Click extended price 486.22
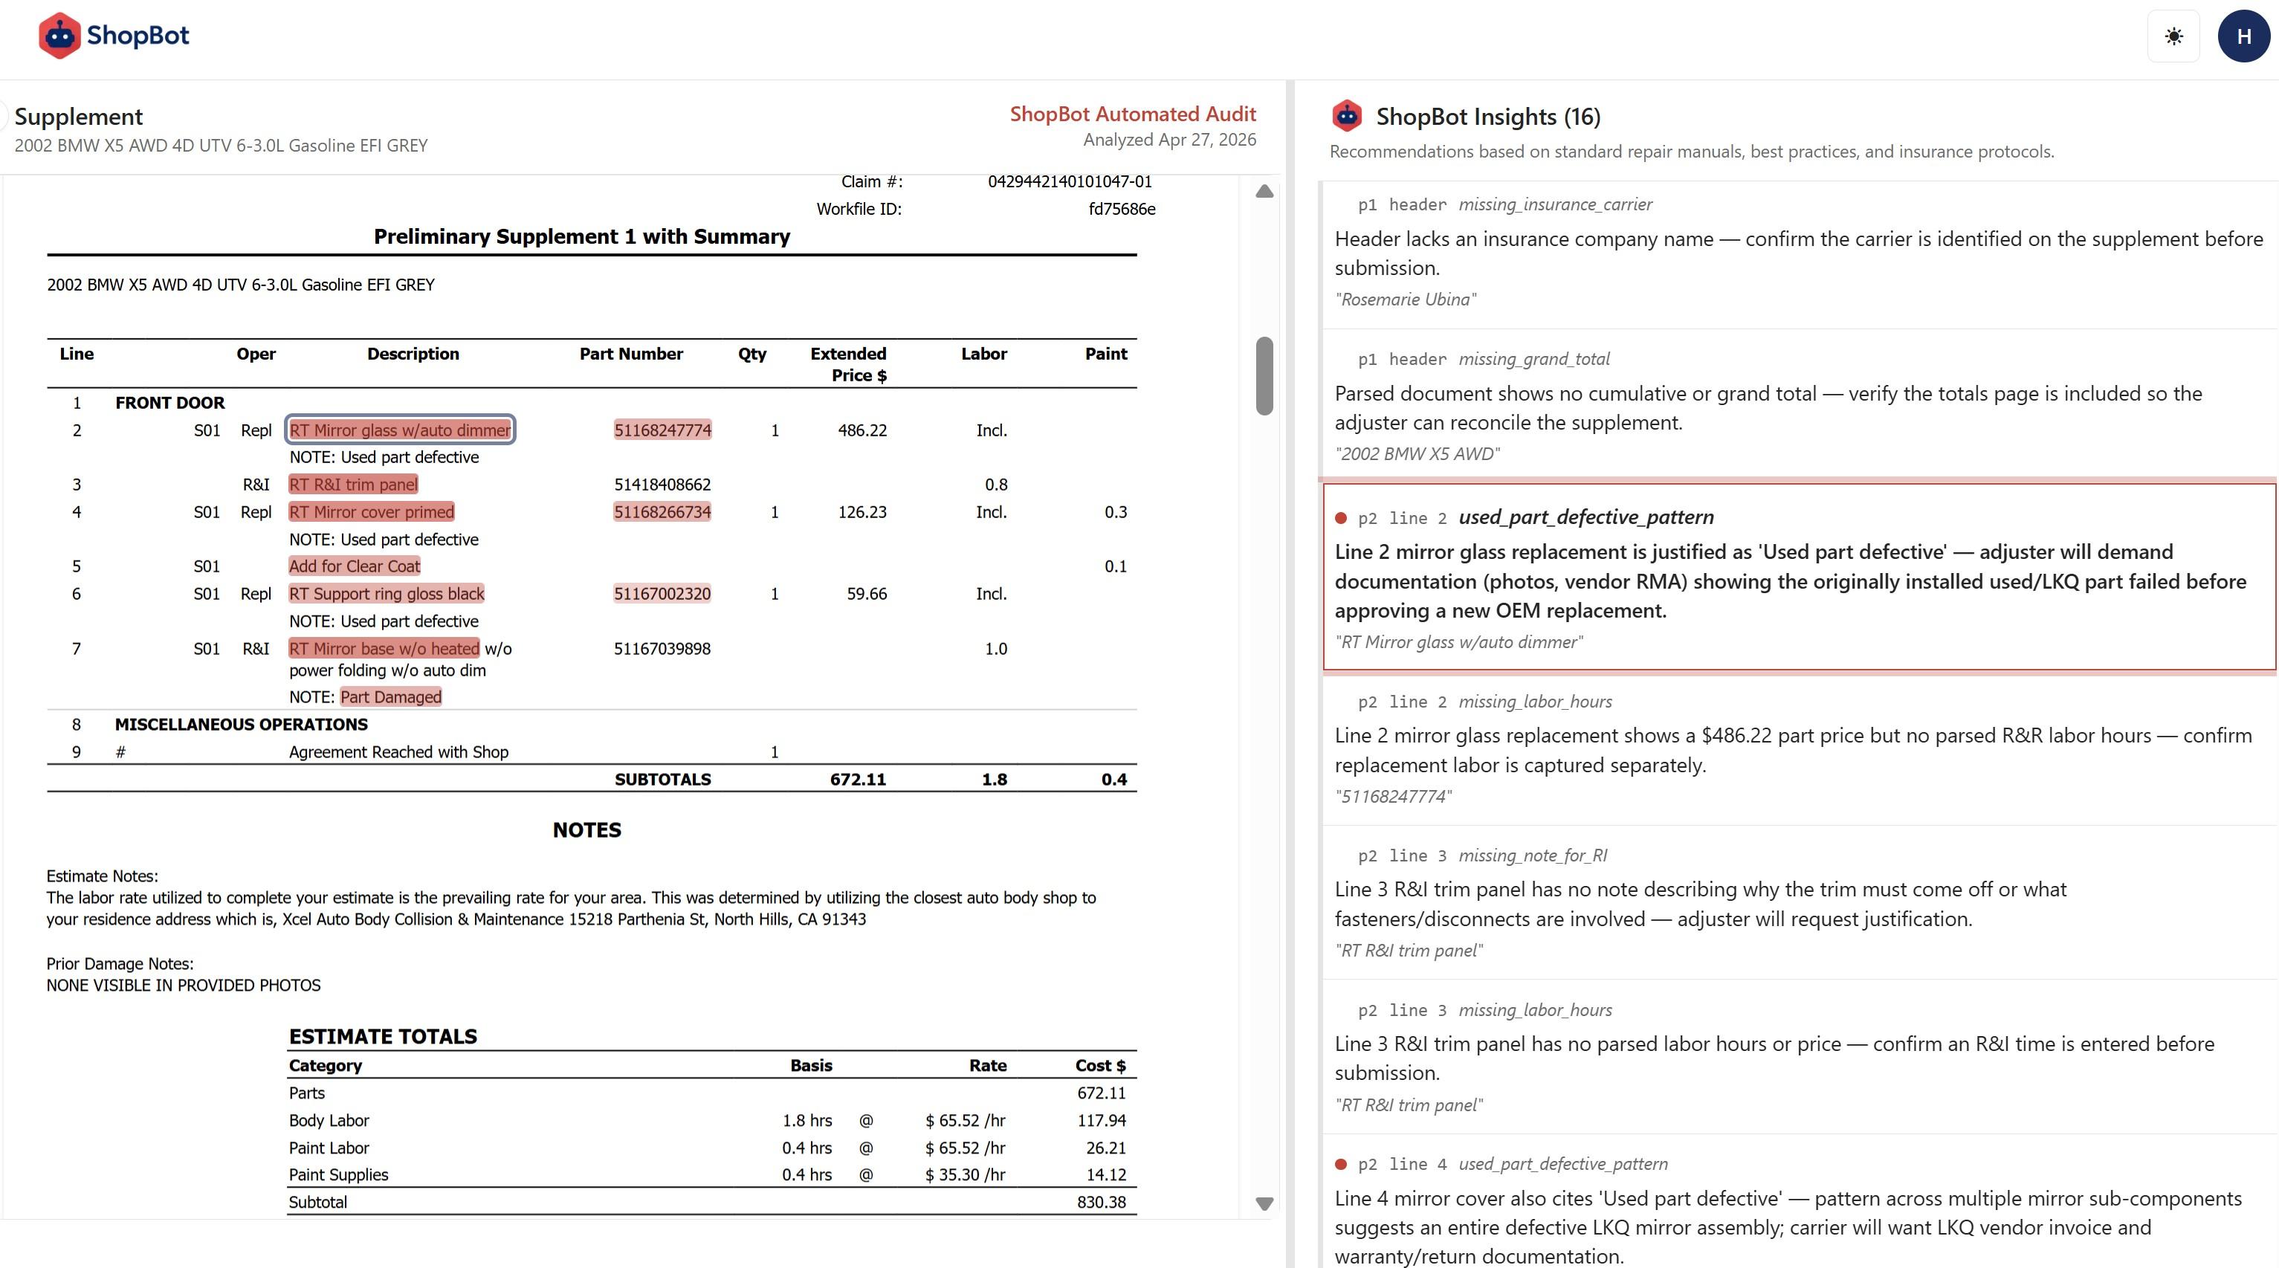Image resolution: width=2279 pixels, height=1268 pixels. (862, 430)
